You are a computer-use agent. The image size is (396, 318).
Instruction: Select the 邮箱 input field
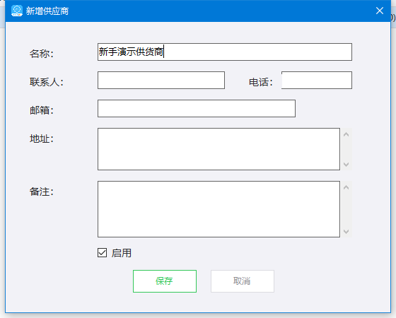point(197,109)
